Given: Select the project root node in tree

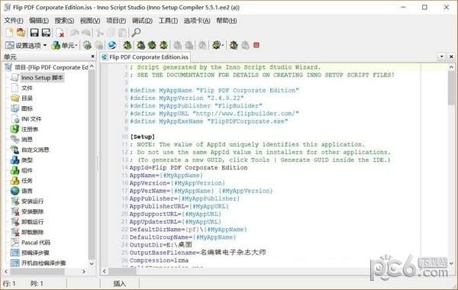Looking at the screenshot, I should (x=51, y=67).
